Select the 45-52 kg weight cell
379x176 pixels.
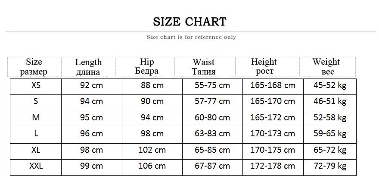(x=330, y=85)
